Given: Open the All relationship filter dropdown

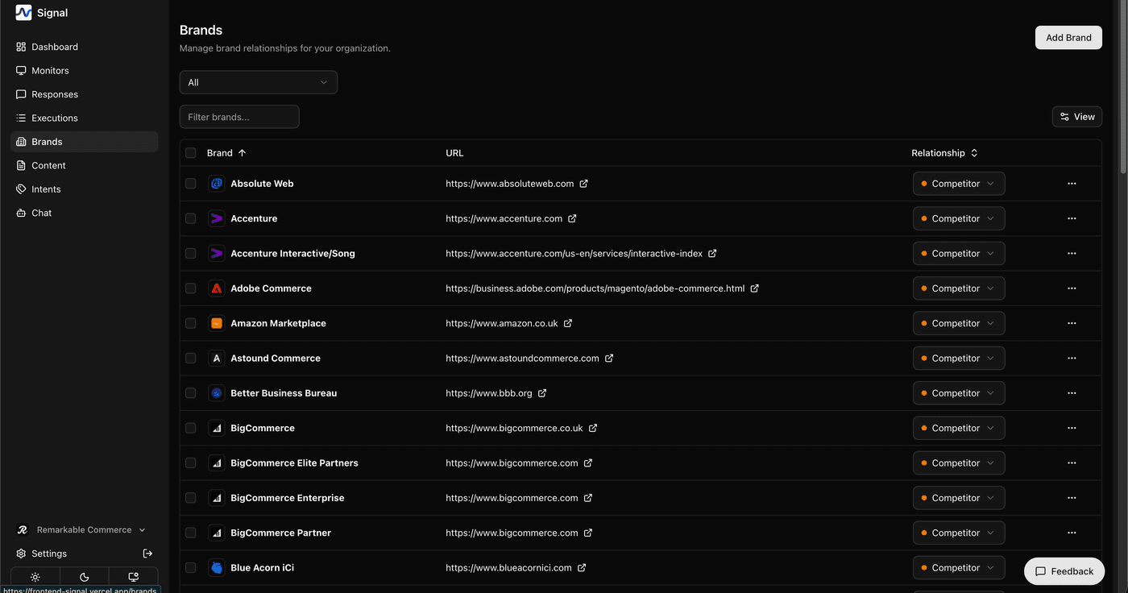Looking at the screenshot, I should (x=259, y=82).
